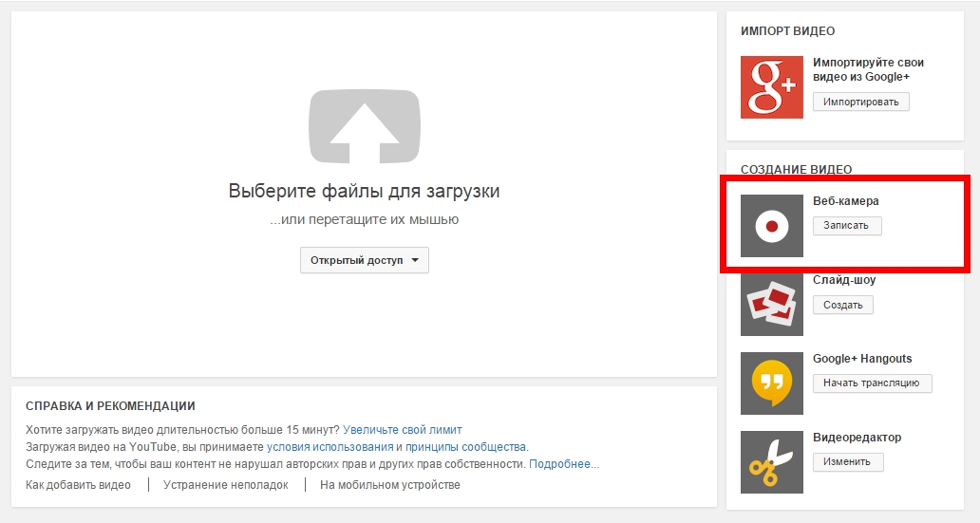Viewport: 980px width, 523px height.
Task: Click the Google+ Hangouts label
Action: point(862,359)
